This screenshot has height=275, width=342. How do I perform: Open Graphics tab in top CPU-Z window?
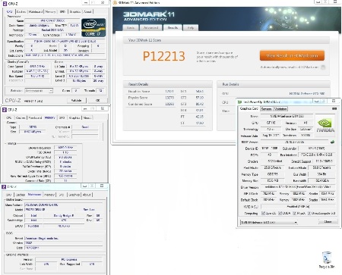click(x=75, y=11)
